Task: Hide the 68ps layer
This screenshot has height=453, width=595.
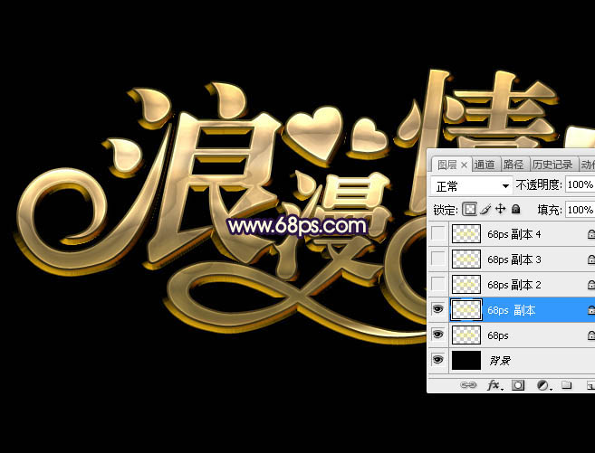Action: tap(438, 334)
